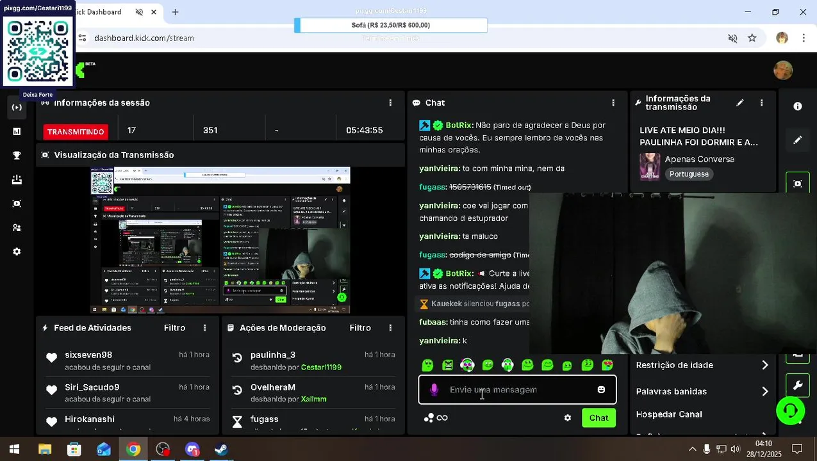817x461 pixels.
Task: Click the Filtro button in Ações de Moderação
Action: (360, 328)
